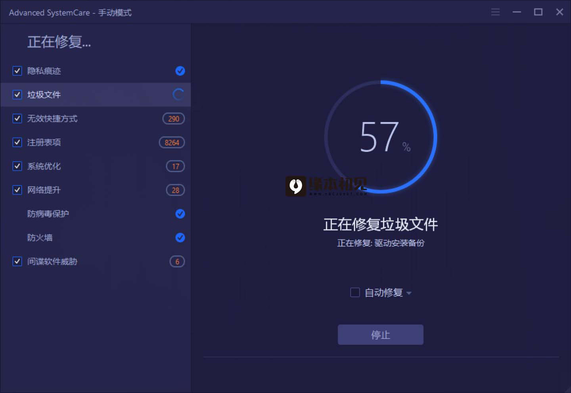This screenshot has width=571, height=393.
Task: Expand the 自动修复 dropdown arrow
Action: [x=409, y=293]
